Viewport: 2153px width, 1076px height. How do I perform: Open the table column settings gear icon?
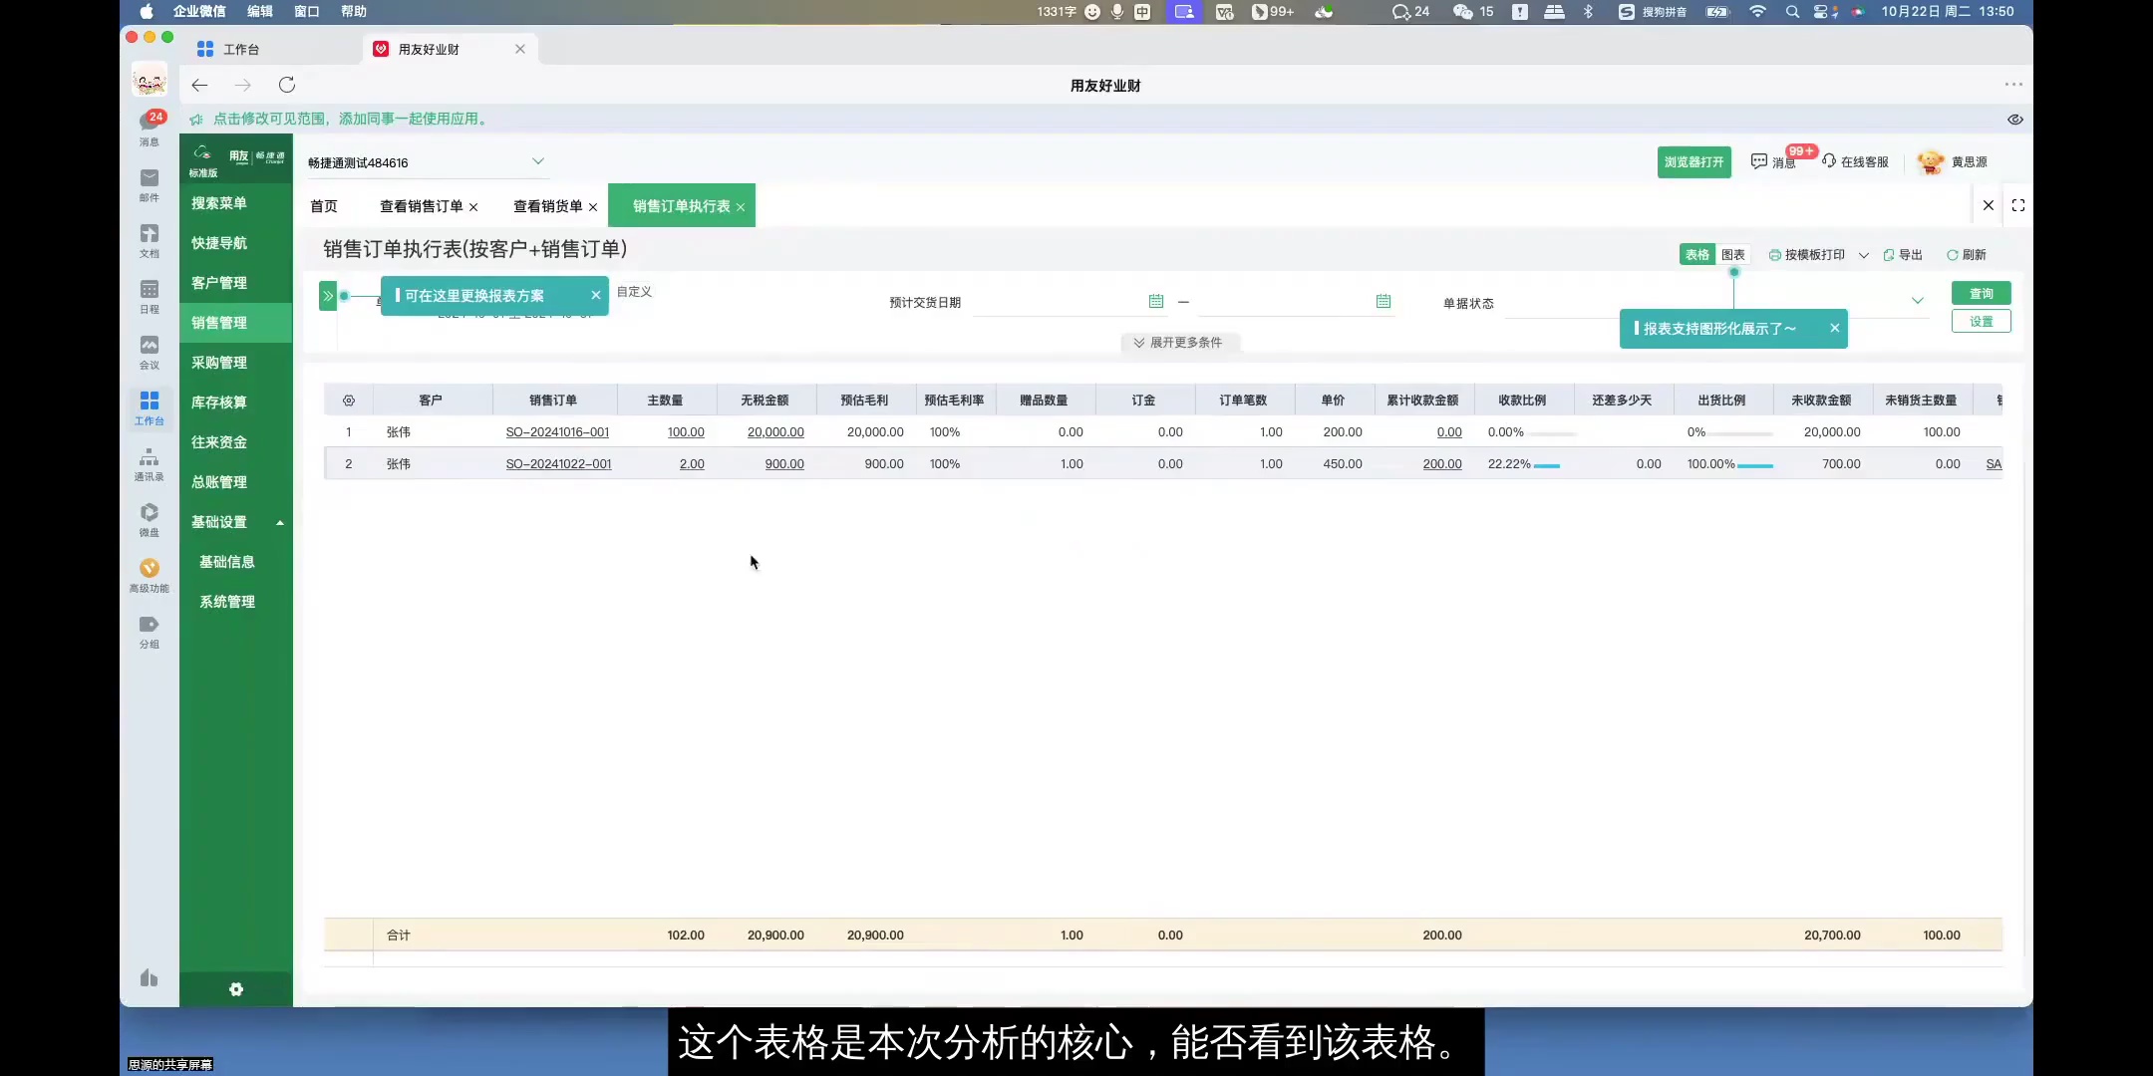(348, 399)
